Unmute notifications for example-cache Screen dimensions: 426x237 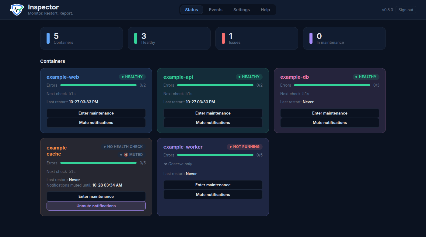click(x=96, y=206)
